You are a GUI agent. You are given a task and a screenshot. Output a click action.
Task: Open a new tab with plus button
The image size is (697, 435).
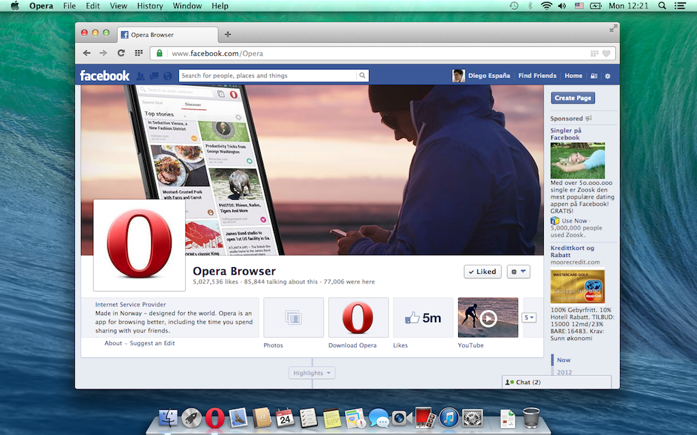click(227, 35)
